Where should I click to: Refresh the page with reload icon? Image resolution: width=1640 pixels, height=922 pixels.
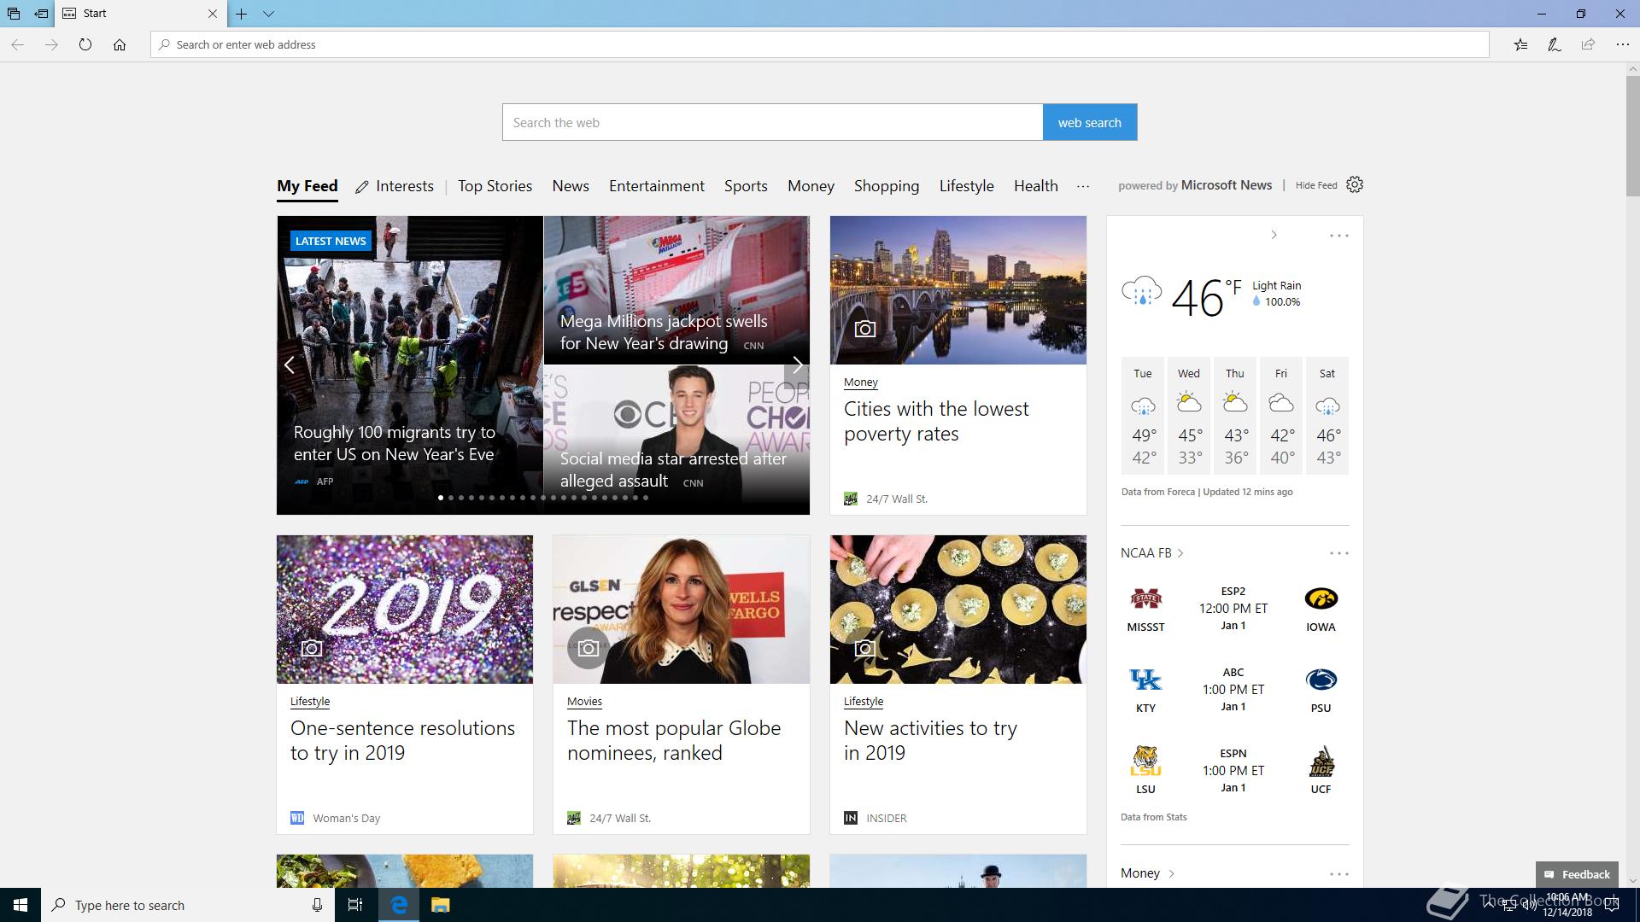pos(85,44)
